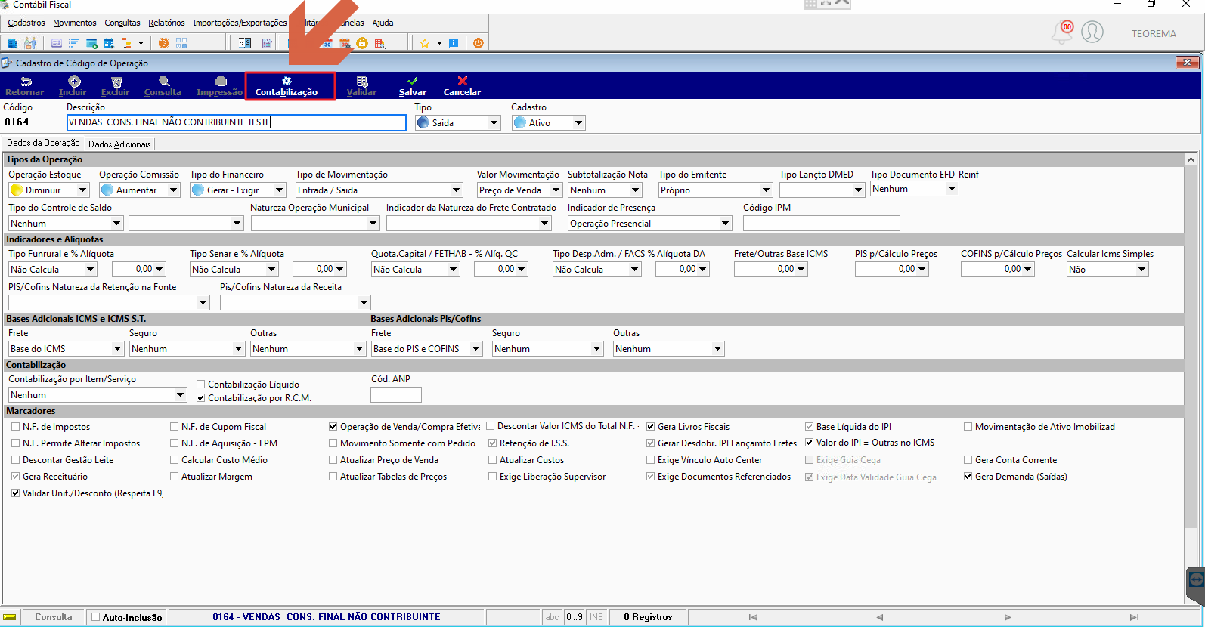Open the Cadastros menu
This screenshot has height=627, width=1205.
pos(26,23)
